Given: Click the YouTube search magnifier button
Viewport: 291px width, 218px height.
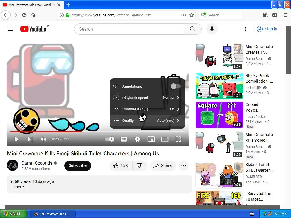Looking at the screenshot, I should (192, 29).
